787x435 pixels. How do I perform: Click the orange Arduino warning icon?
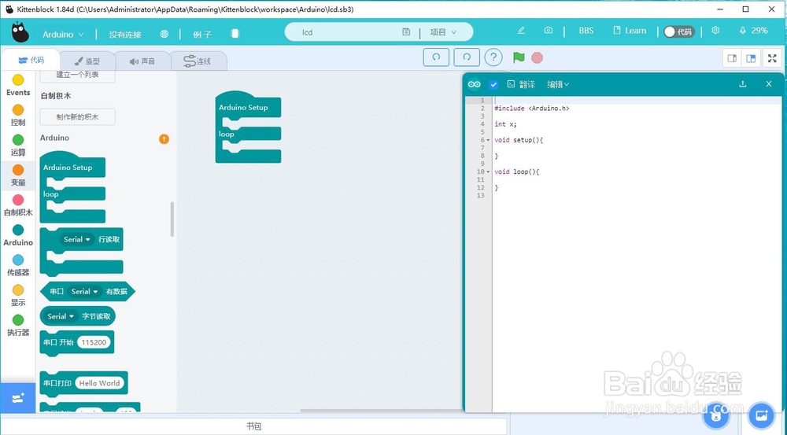pos(164,139)
